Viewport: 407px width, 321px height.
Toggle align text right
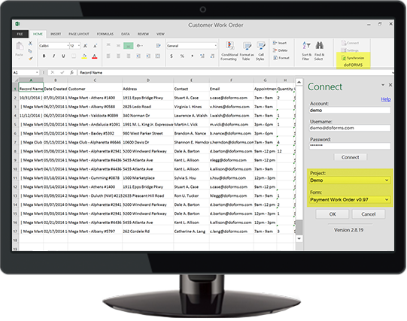pos(128,56)
